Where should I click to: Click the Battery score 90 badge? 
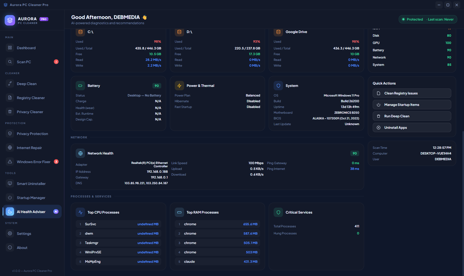click(x=157, y=86)
